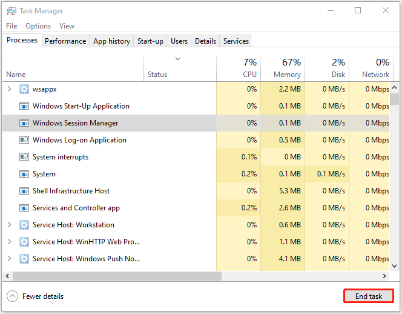This screenshot has width=402, height=314.
Task: Select the System interrupts row
Action: pyautogui.click(x=196, y=157)
